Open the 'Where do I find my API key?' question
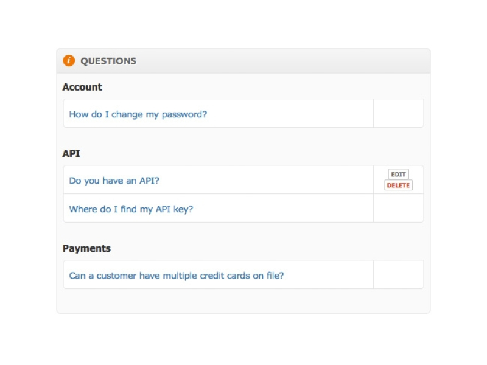This screenshot has width=487, height=365. tap(131, 209)
